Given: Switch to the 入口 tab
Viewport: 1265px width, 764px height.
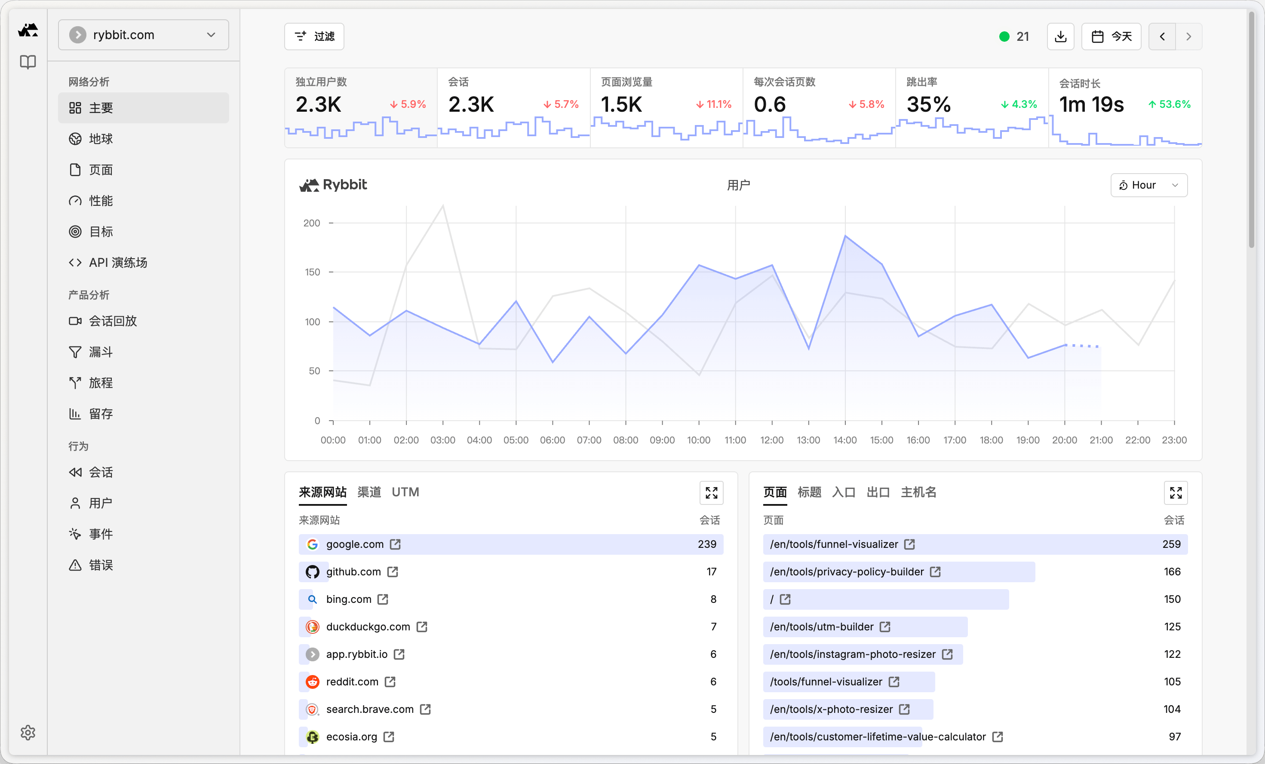Looking at the screenshot, I should tap(844, 492).
